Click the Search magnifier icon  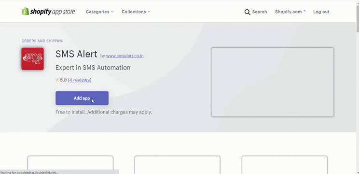pos(247,12)
